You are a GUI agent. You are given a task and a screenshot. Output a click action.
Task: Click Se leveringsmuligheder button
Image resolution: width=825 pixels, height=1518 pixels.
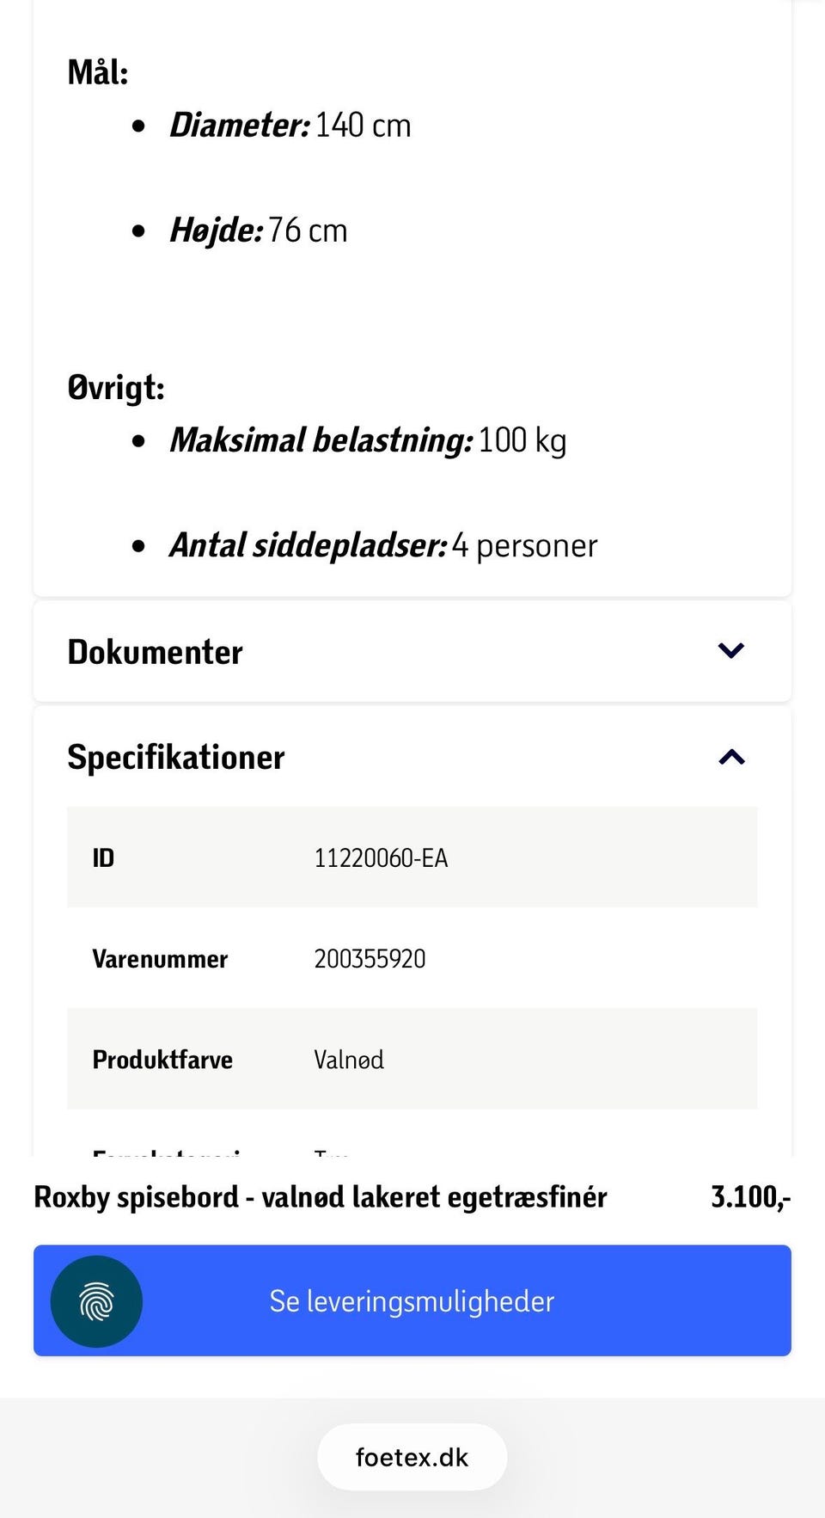click(412, 1300)
